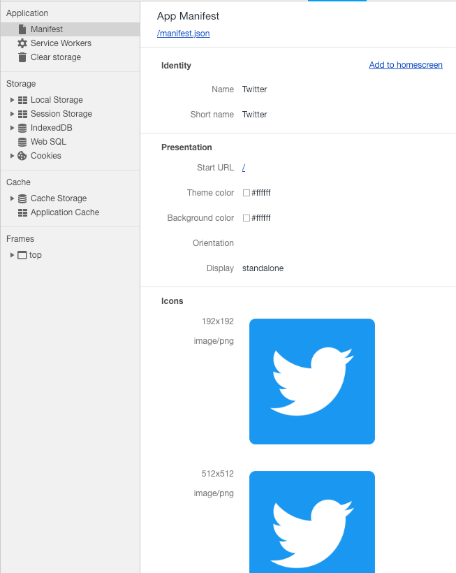Select Manifest in the Application sidebar
The image size is (456, 573).
pyautogui.click(x=70, y=29)
